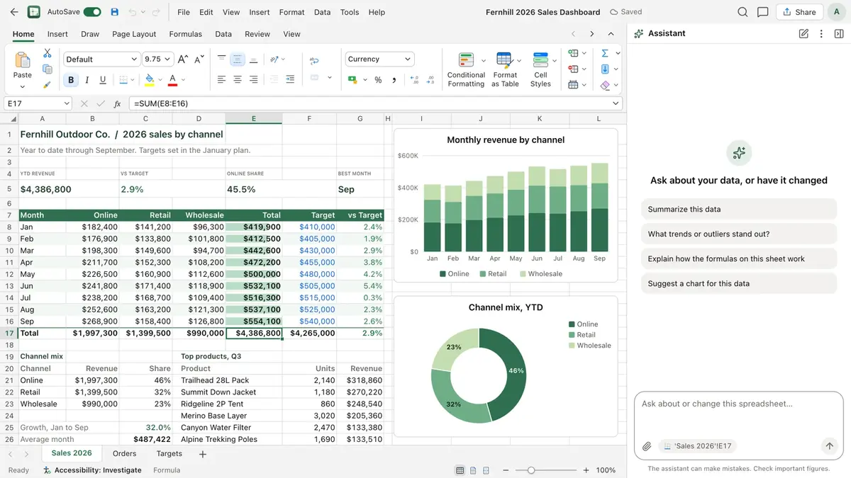Collapse the ribbon with the up chevron
Viewport: 851px width, 478px height.
[611, 34]
